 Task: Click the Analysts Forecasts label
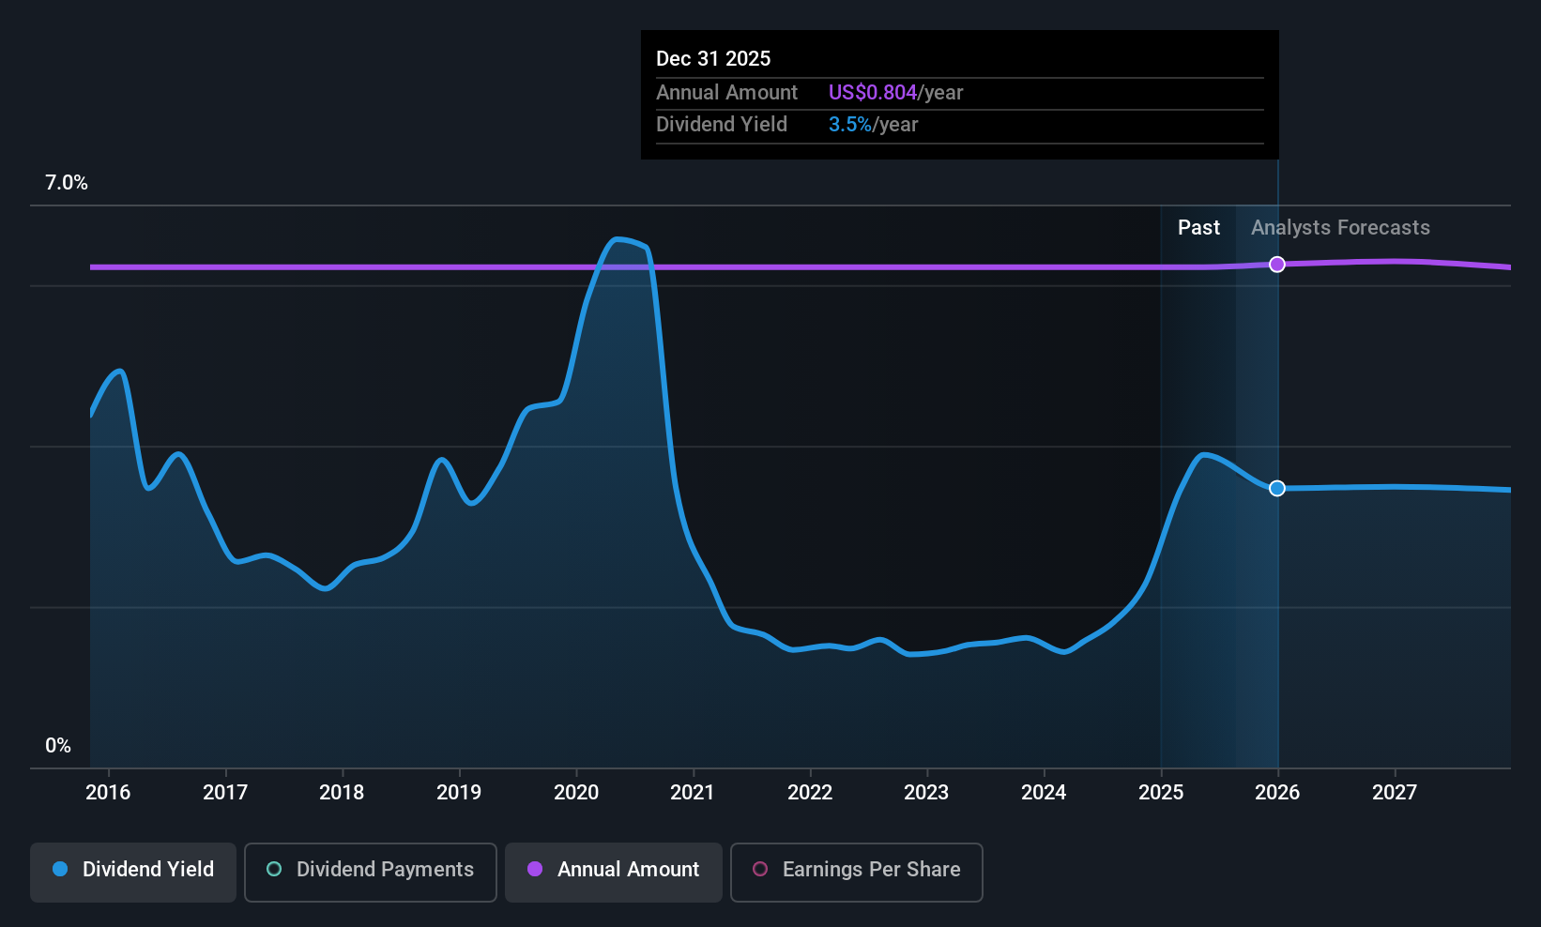1340,228
